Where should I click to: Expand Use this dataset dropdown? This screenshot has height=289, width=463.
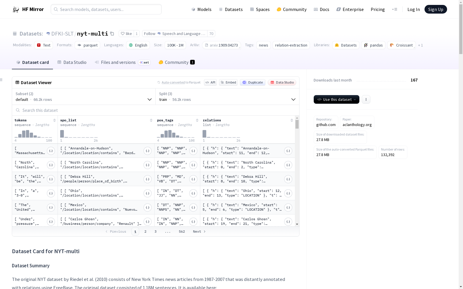(x=337, y=99)
